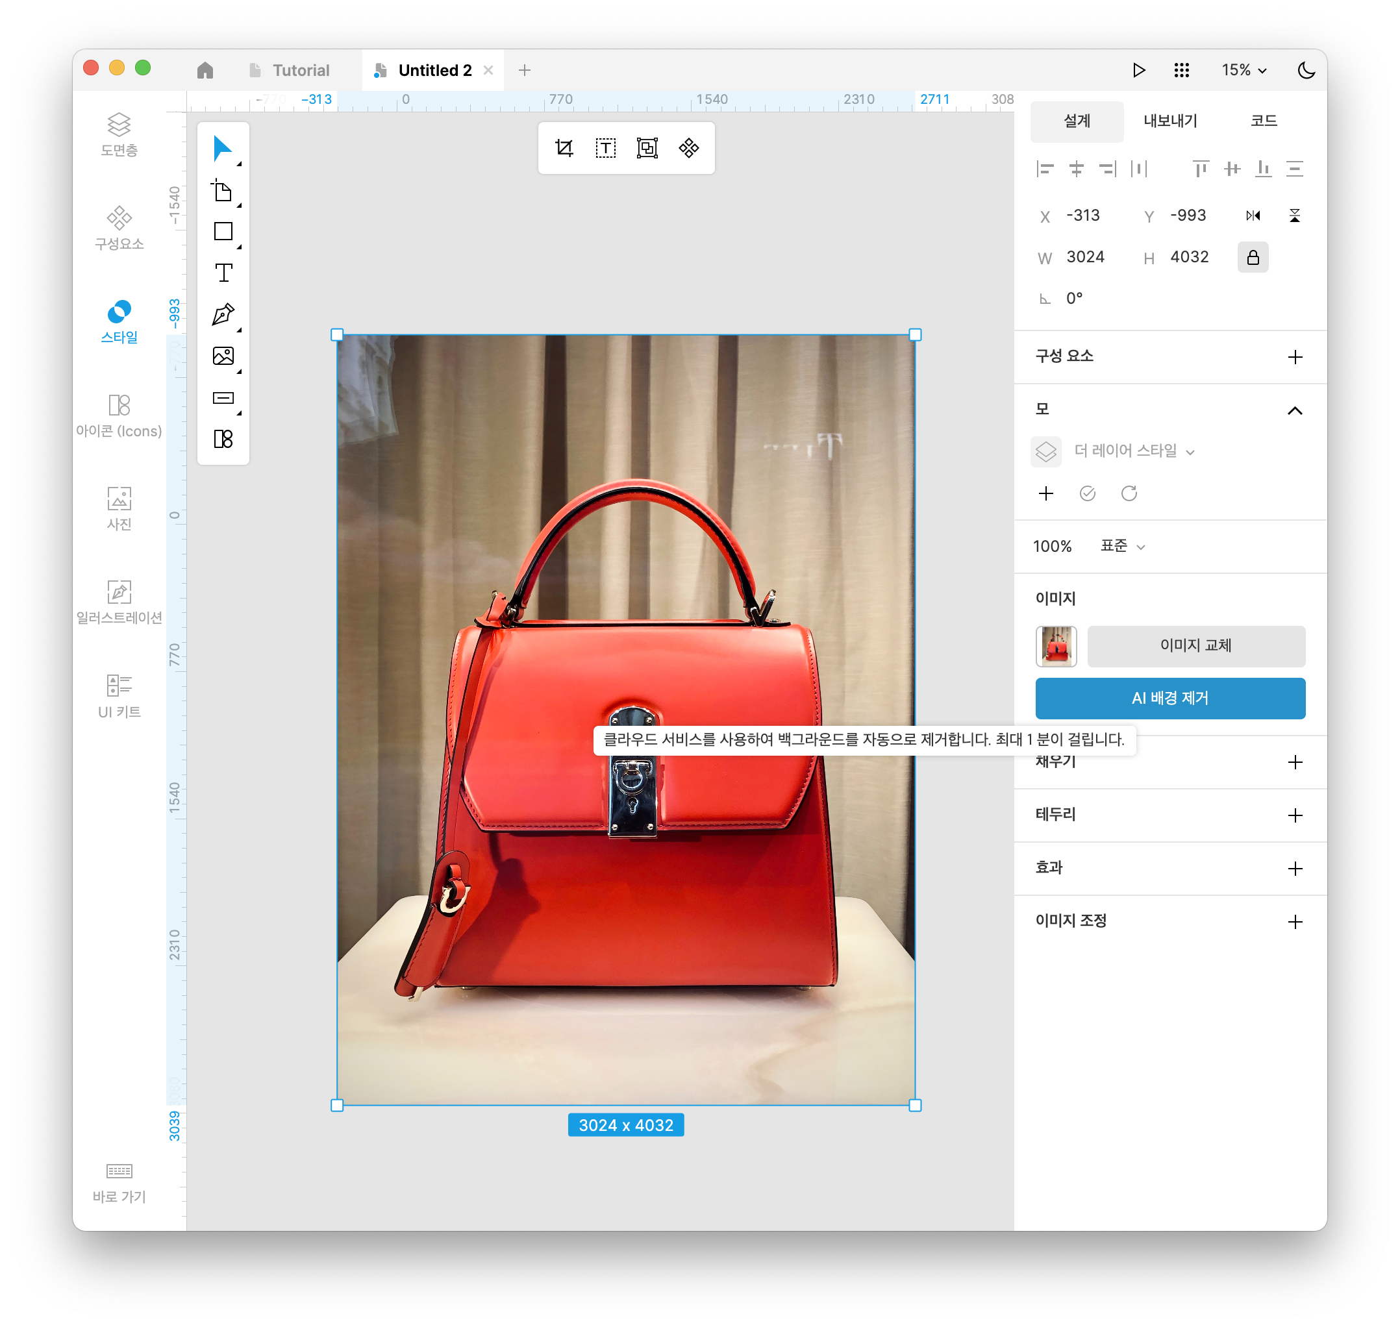Click the AI 배경 제거 button
1400x1327 pixels.
pos(1169,697)
